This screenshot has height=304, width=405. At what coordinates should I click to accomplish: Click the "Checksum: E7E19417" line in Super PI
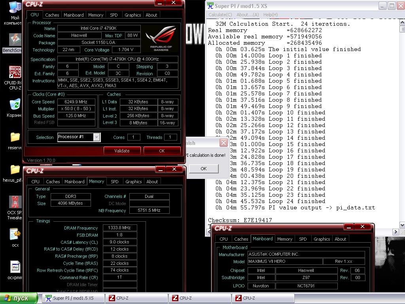[x=240, y=220]
